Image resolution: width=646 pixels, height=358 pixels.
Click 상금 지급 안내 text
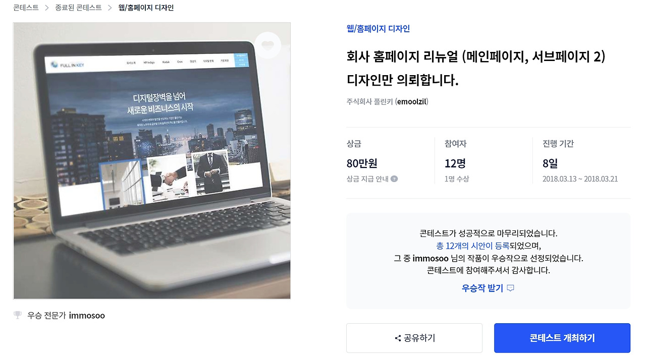(367, 179)
